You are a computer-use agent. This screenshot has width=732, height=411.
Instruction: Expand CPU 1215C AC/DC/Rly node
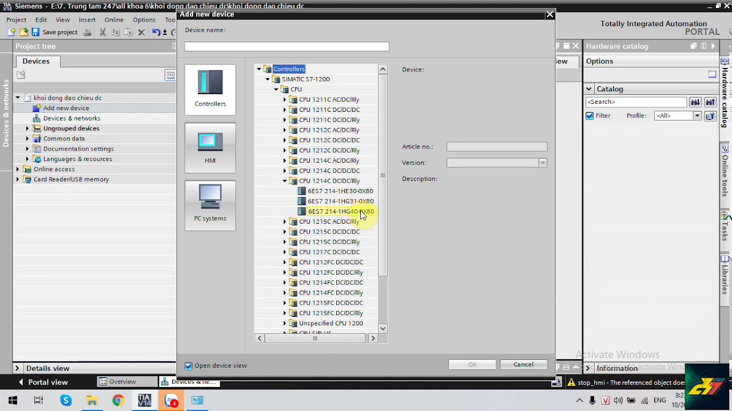(285, 221)
